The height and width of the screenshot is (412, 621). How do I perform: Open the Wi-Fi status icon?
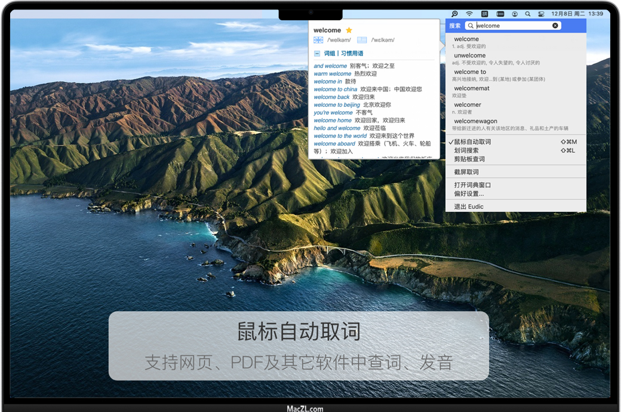click(x=469, y=13)
